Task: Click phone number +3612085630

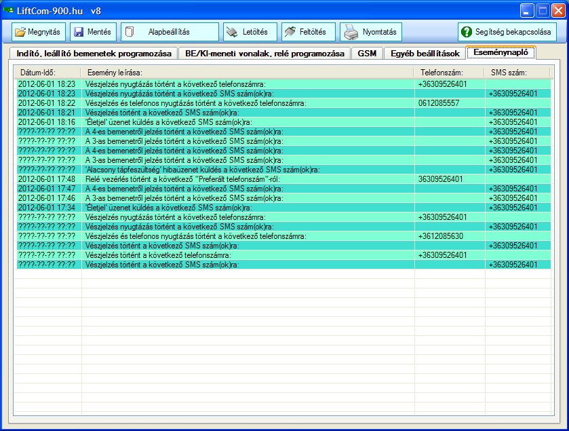Action: [441, 236]
